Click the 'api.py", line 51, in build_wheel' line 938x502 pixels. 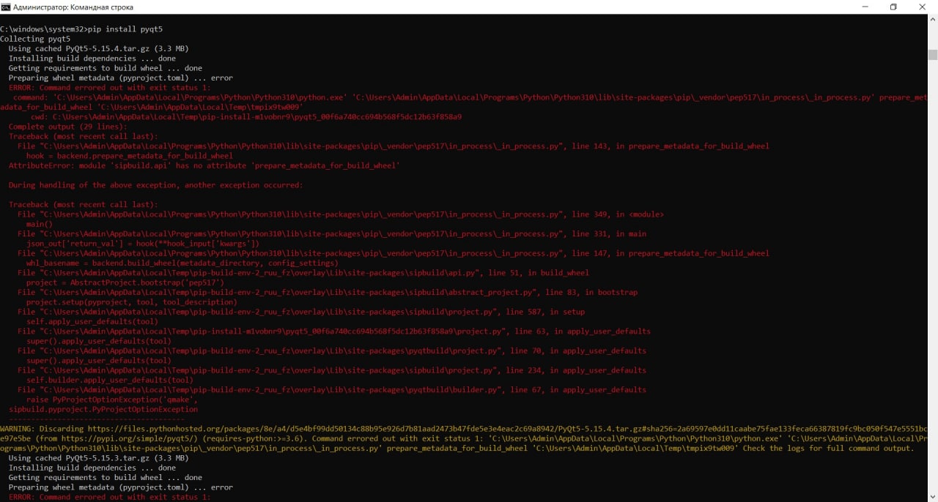click(303, 273)
